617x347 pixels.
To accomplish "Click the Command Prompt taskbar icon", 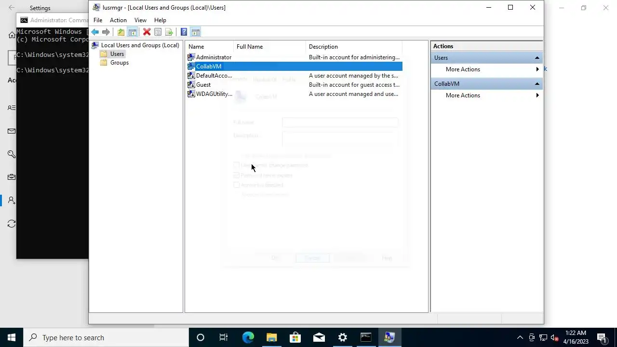I will 366,337.
